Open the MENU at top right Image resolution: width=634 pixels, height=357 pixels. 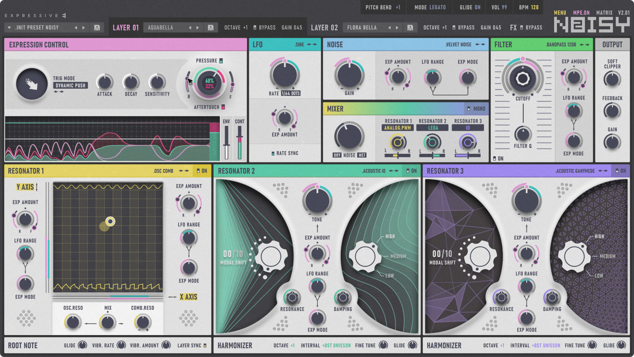point(559,13)
